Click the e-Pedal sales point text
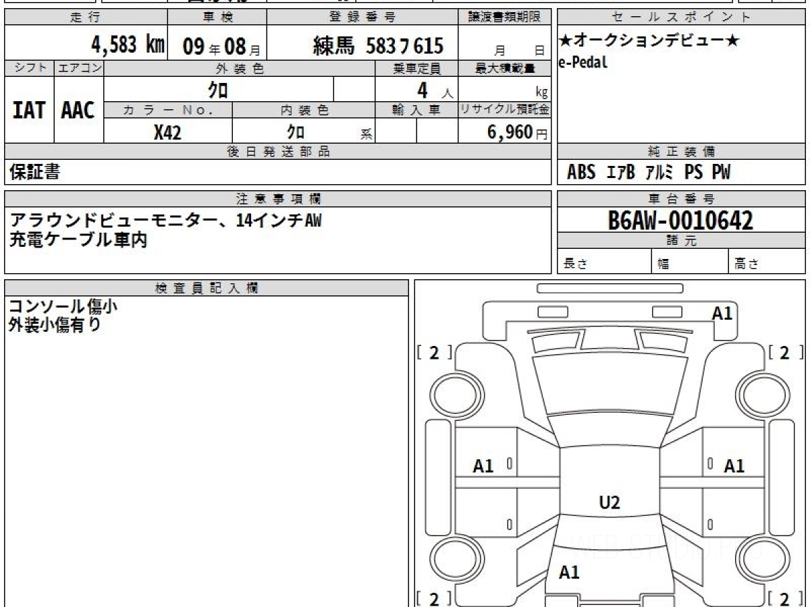The height and width of the screenshot is (607, 810). point(583,63)
